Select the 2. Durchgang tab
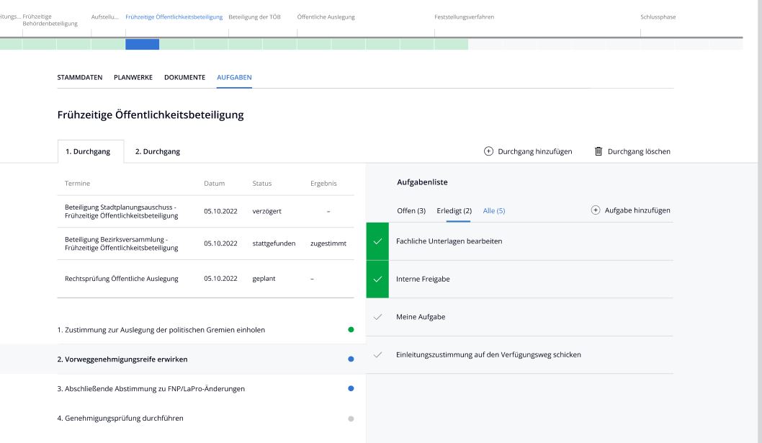Viewport: 762px width, 443px height. point(157,151)
